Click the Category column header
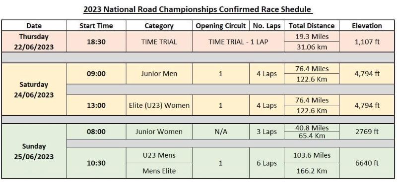This screenshot has height=183, width=397. coord(159,26)
